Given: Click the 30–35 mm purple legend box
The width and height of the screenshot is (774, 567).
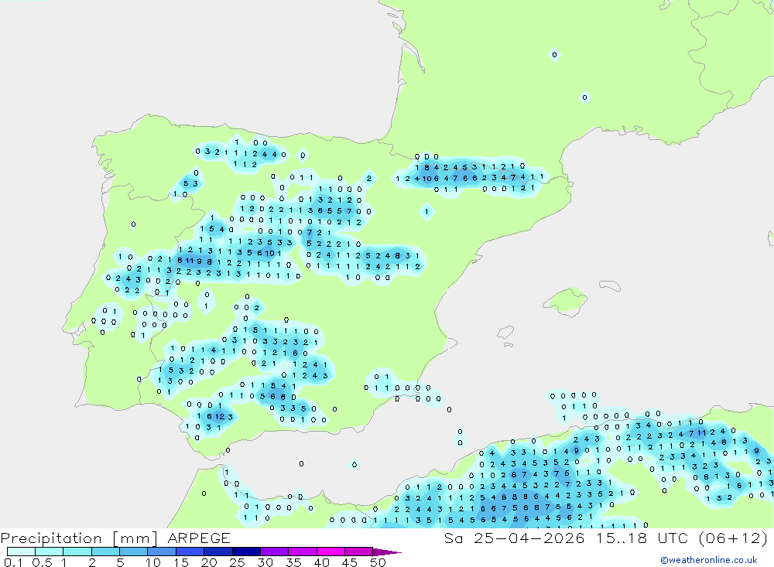Looking at the screenshot, I should 275,552.
